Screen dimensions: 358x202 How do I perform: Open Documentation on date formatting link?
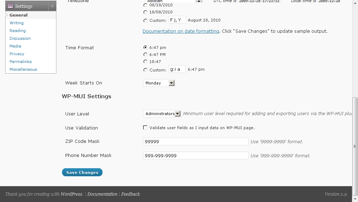(x=181, y=31)
